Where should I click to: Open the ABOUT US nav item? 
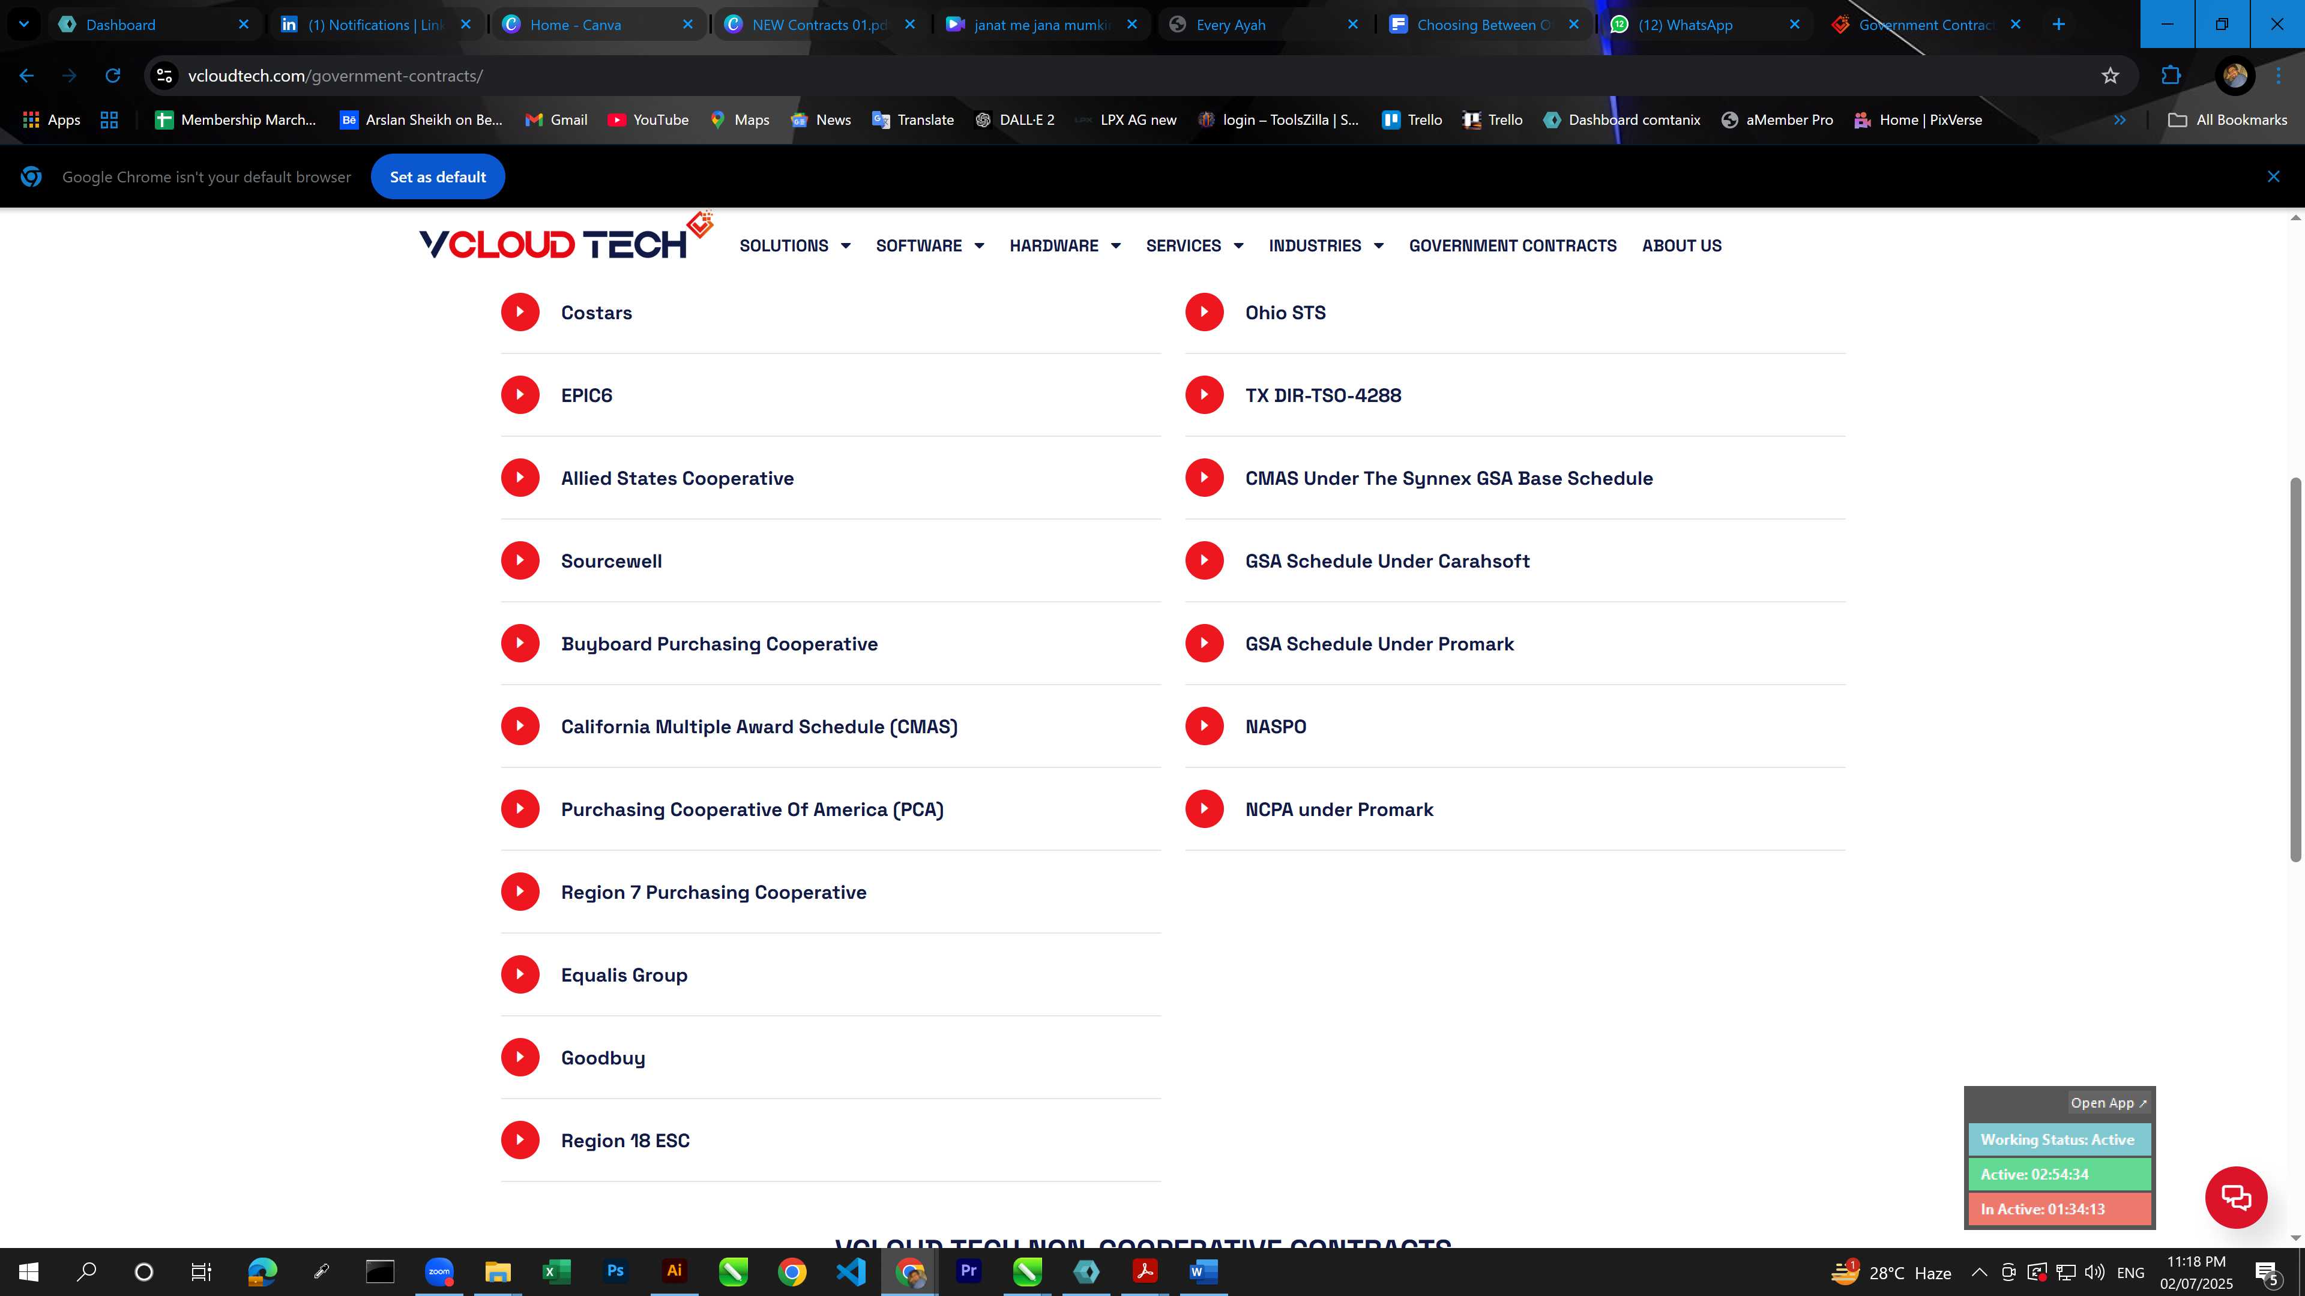(1681, 245)
